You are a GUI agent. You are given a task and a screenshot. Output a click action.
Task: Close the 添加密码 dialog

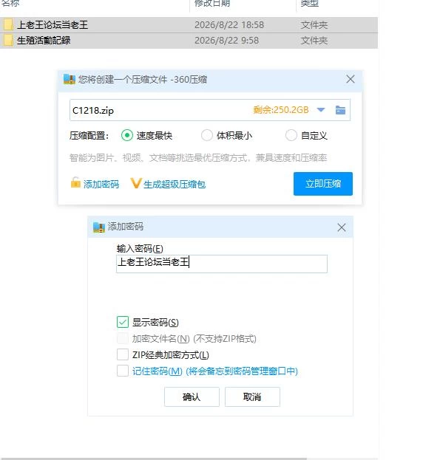(x=342, y=227)
